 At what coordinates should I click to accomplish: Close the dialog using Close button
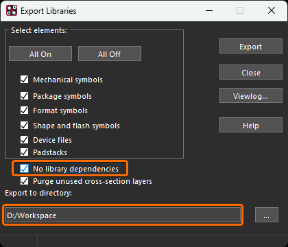(x=251, y=72)
